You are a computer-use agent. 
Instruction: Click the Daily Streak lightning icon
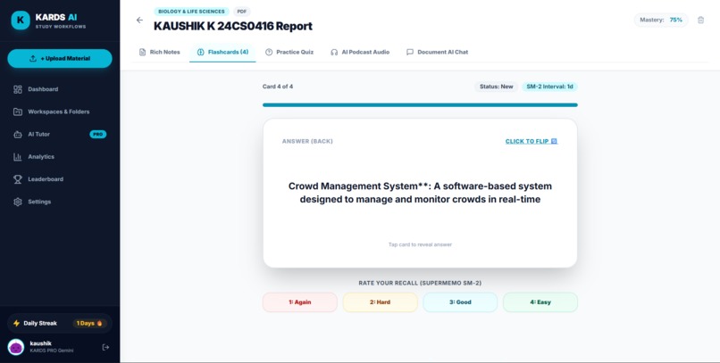coord(17,323)
